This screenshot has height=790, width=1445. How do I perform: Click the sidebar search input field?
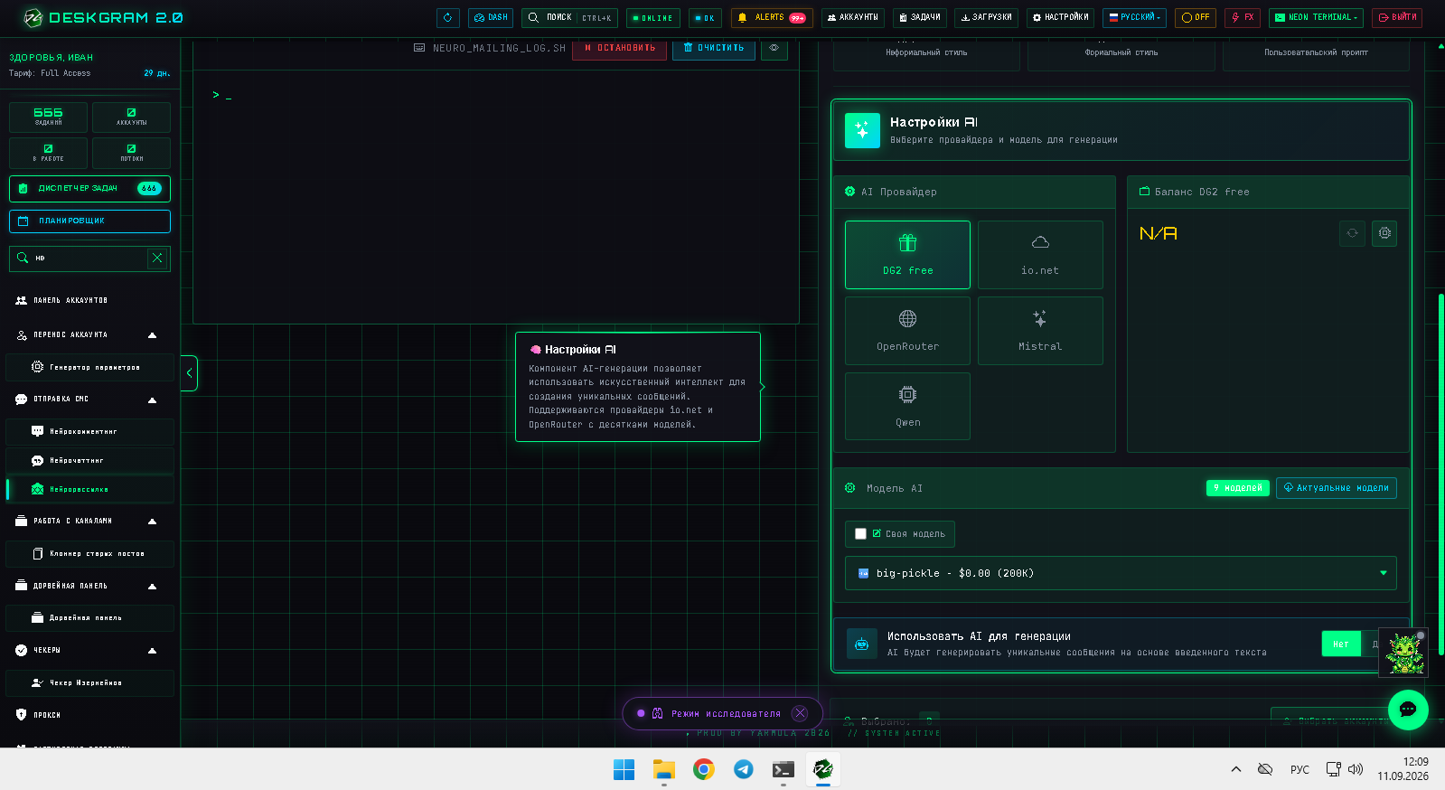[x=88, y=259]
